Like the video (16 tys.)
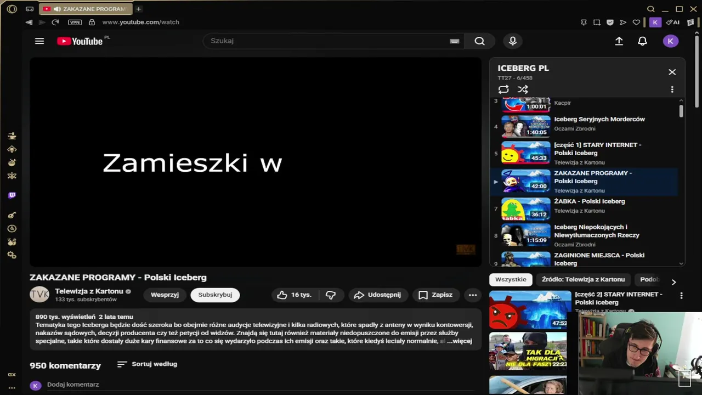This screenshot has width=702, height=395. coord(295,295)
